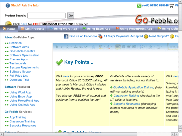182x136 pixels.
Task: Open Classroom Training link in services box
Action: click(x=126, y=96)
